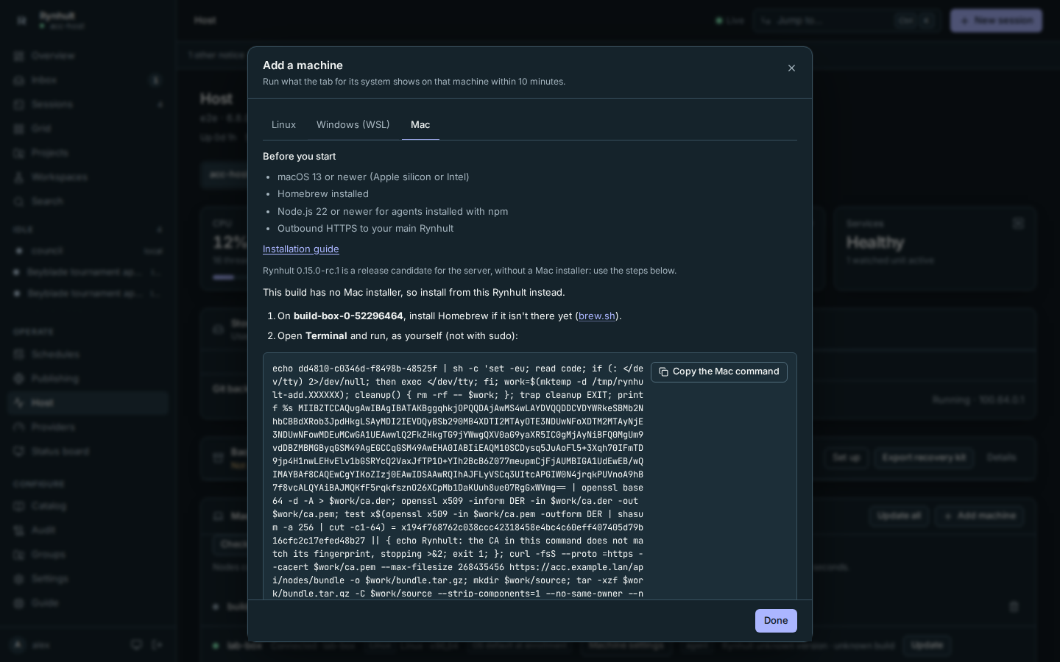
Task: Click the Add machine button on Host page
Action: pos(979,516)
